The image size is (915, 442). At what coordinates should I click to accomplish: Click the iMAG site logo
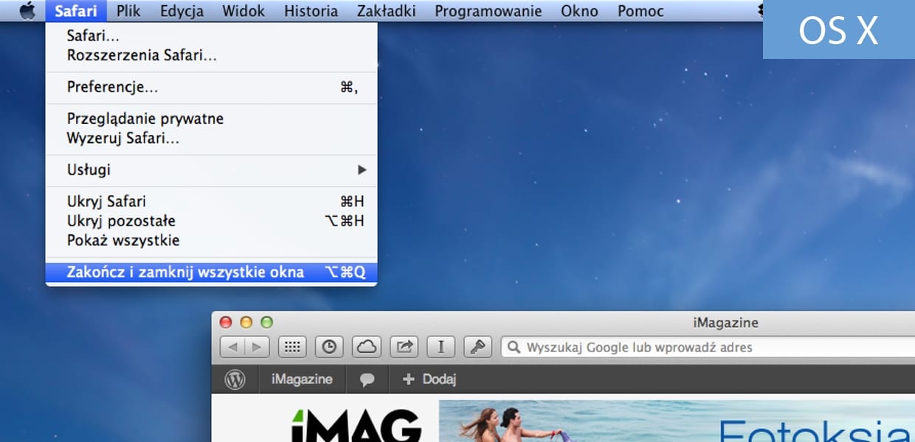[357, 425]
